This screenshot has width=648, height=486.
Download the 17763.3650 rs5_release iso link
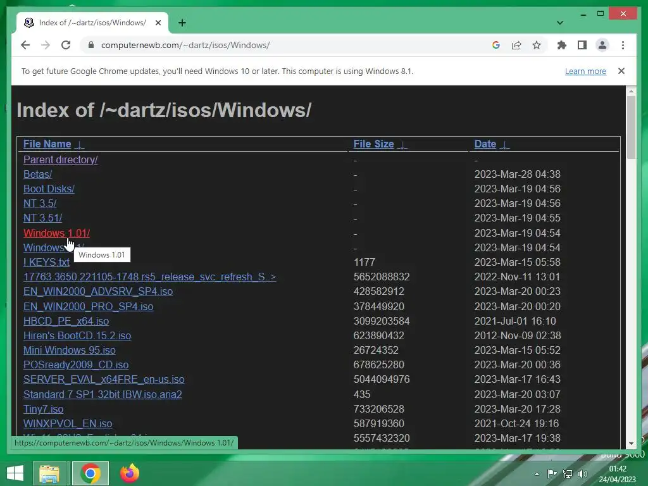[149, 277]
